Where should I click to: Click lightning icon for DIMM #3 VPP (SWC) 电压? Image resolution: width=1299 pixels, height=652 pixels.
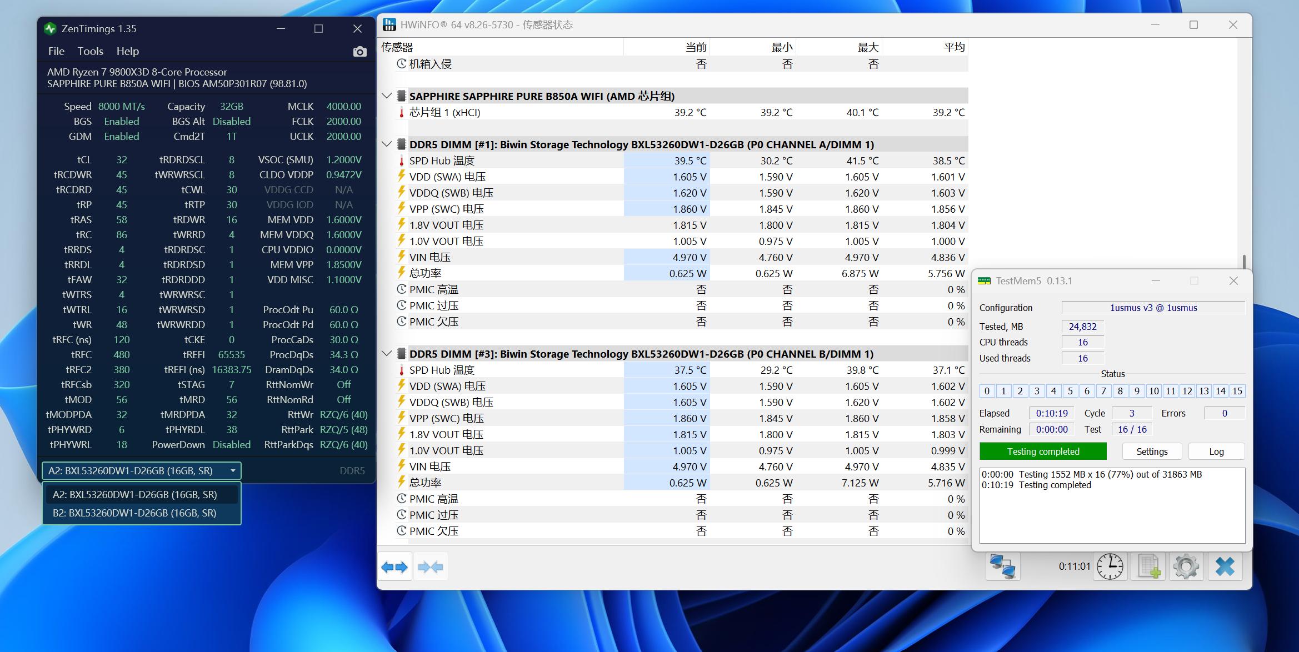pyautogui.click(x=401, y=418)
